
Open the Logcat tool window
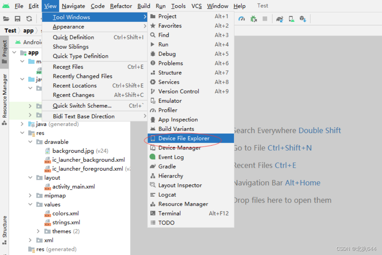coord(191,195)
